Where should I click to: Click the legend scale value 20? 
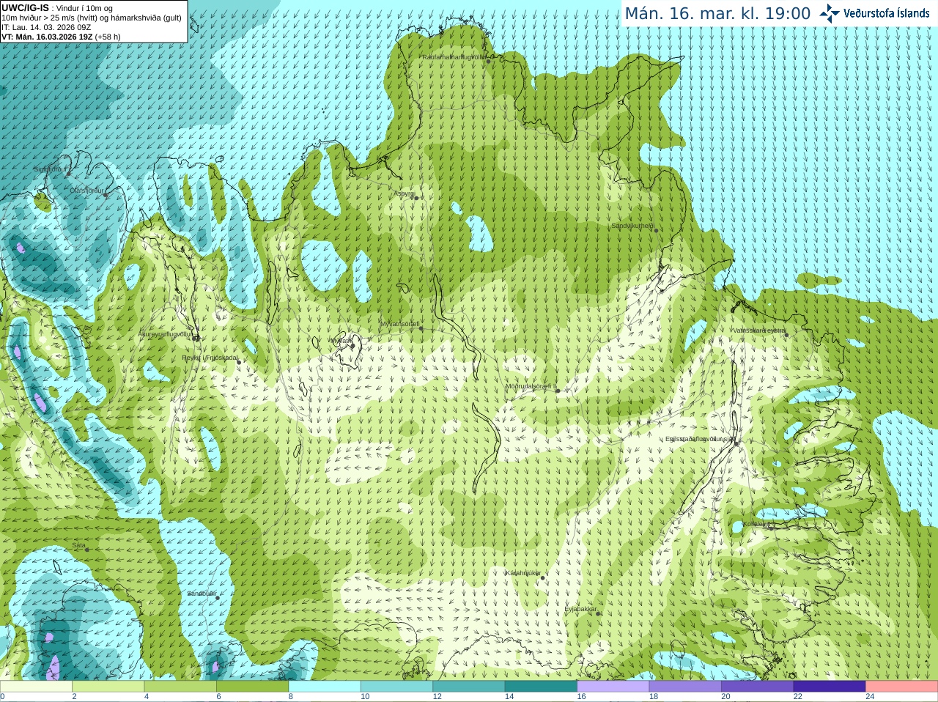coord(726,697)
